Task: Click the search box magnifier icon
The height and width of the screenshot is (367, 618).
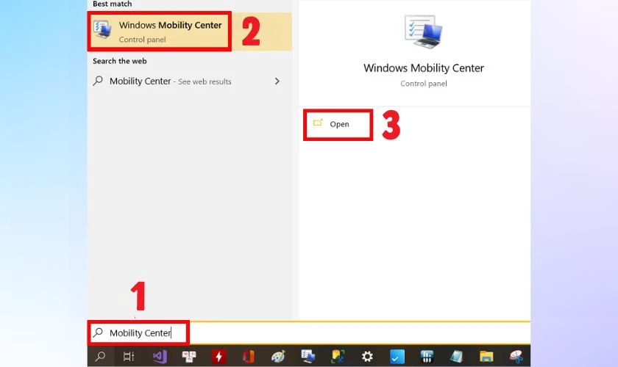Action: (98, 333)
